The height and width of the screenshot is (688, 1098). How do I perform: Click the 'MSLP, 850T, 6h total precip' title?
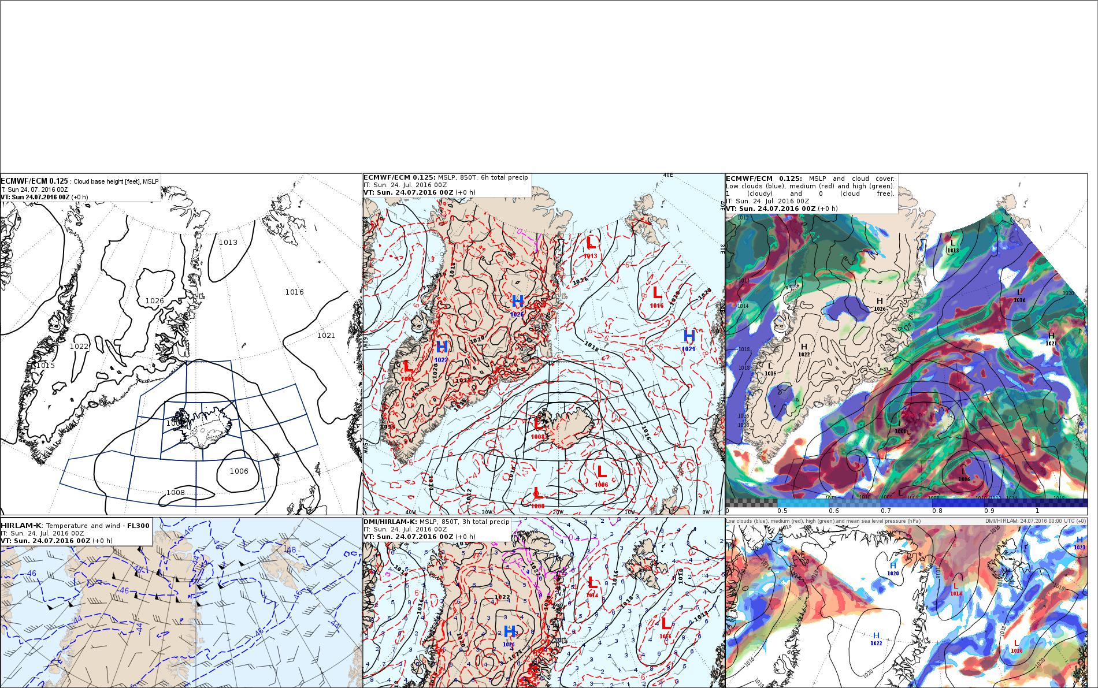click(x=483, y=177)
